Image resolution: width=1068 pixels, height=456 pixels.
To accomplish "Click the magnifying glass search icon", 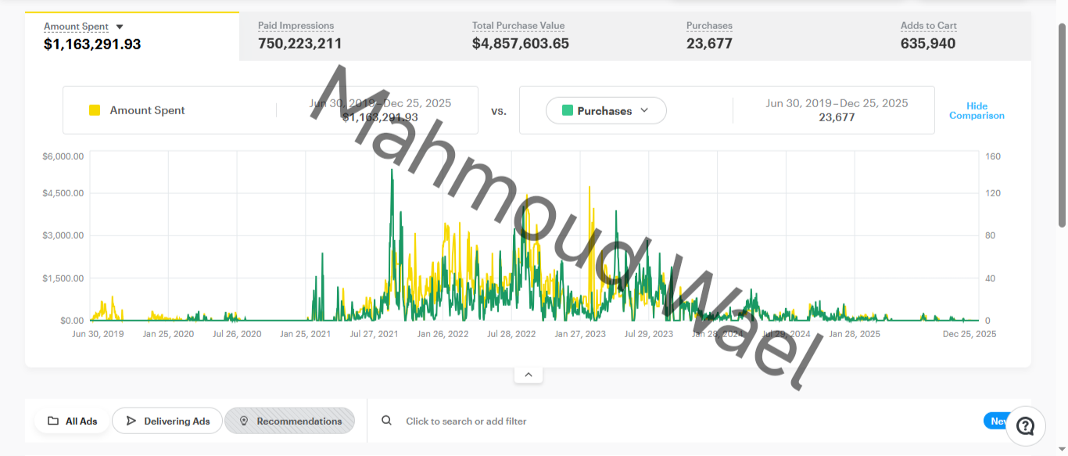I will (x=386, y=421).
